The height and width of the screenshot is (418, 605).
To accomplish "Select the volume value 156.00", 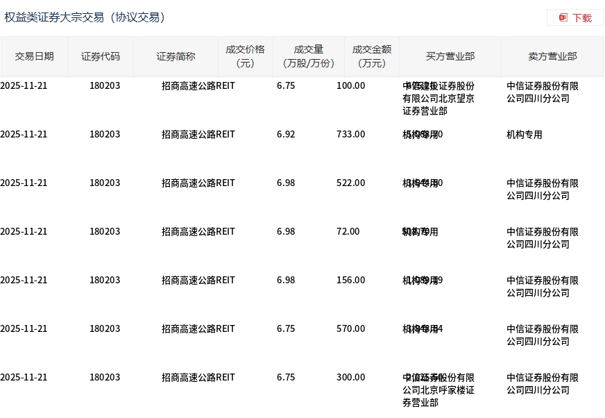I will pyautogui.click(x=351, y=280).
